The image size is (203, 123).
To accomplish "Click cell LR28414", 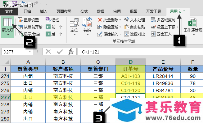I will (x=163, y=76).
